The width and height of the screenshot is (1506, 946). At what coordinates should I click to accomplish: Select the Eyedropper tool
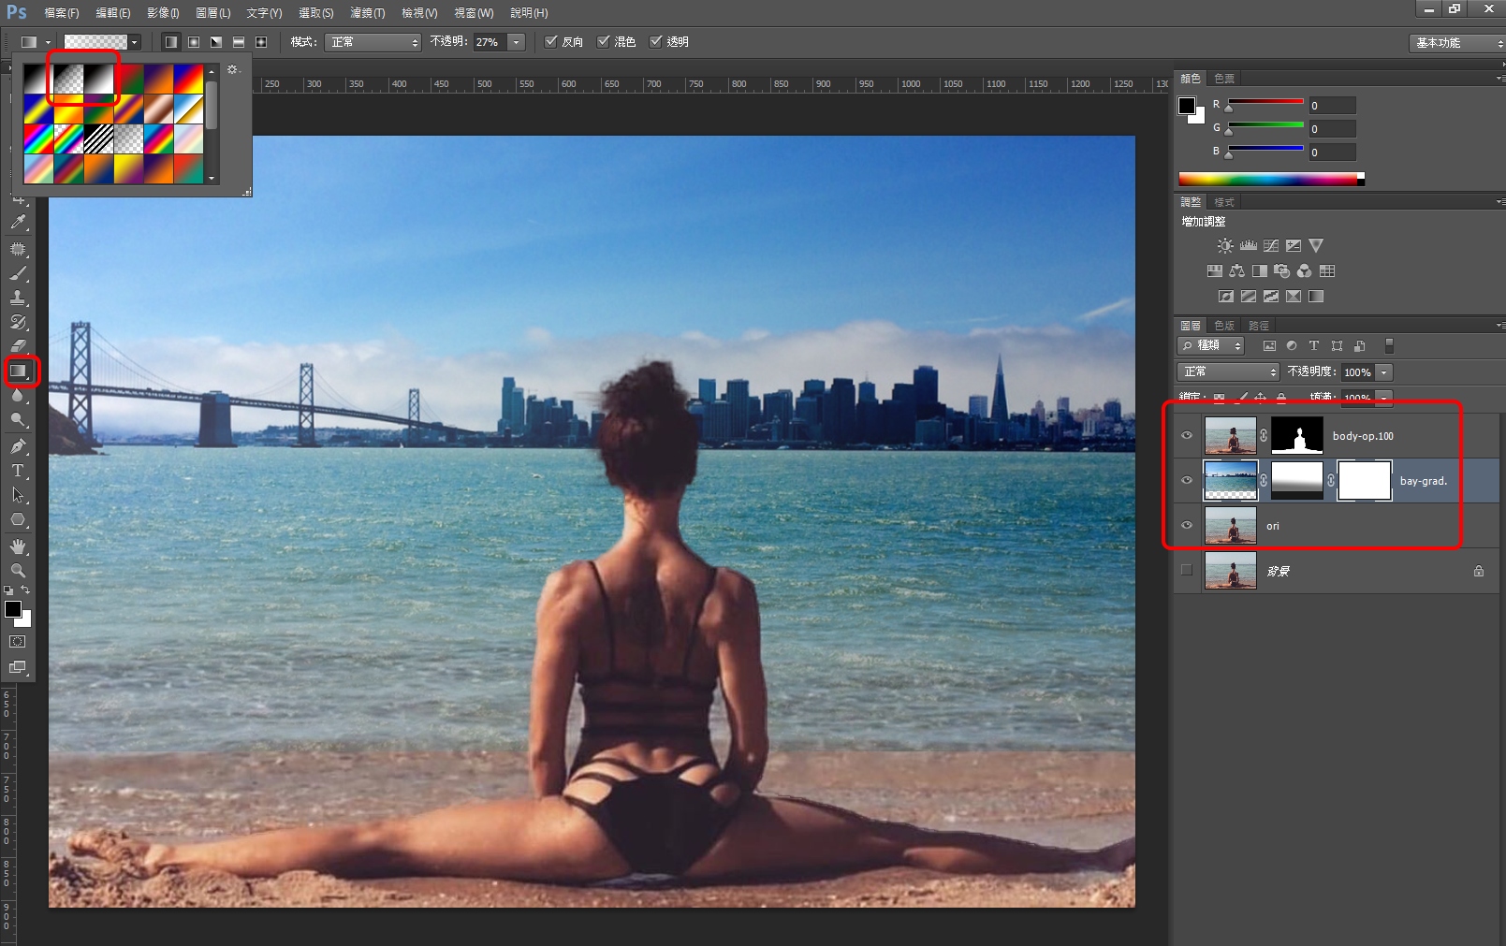pyautogui.click(x=18, y=223)
